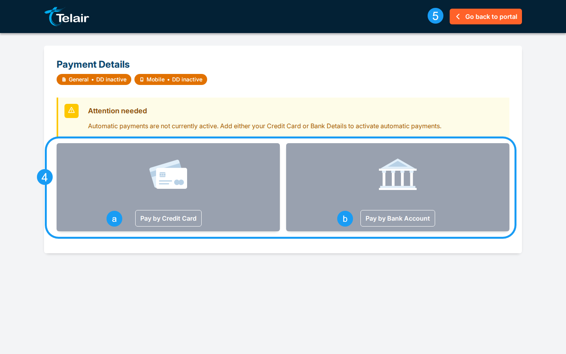Screen dimensions: 566x354
Task: Click the credit card illustration icon
Action: [168, 174]
